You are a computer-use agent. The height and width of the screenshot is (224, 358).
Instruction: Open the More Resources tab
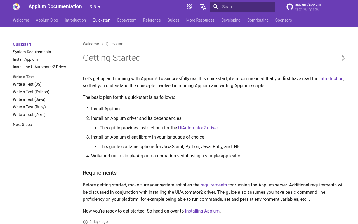(200, 20)
